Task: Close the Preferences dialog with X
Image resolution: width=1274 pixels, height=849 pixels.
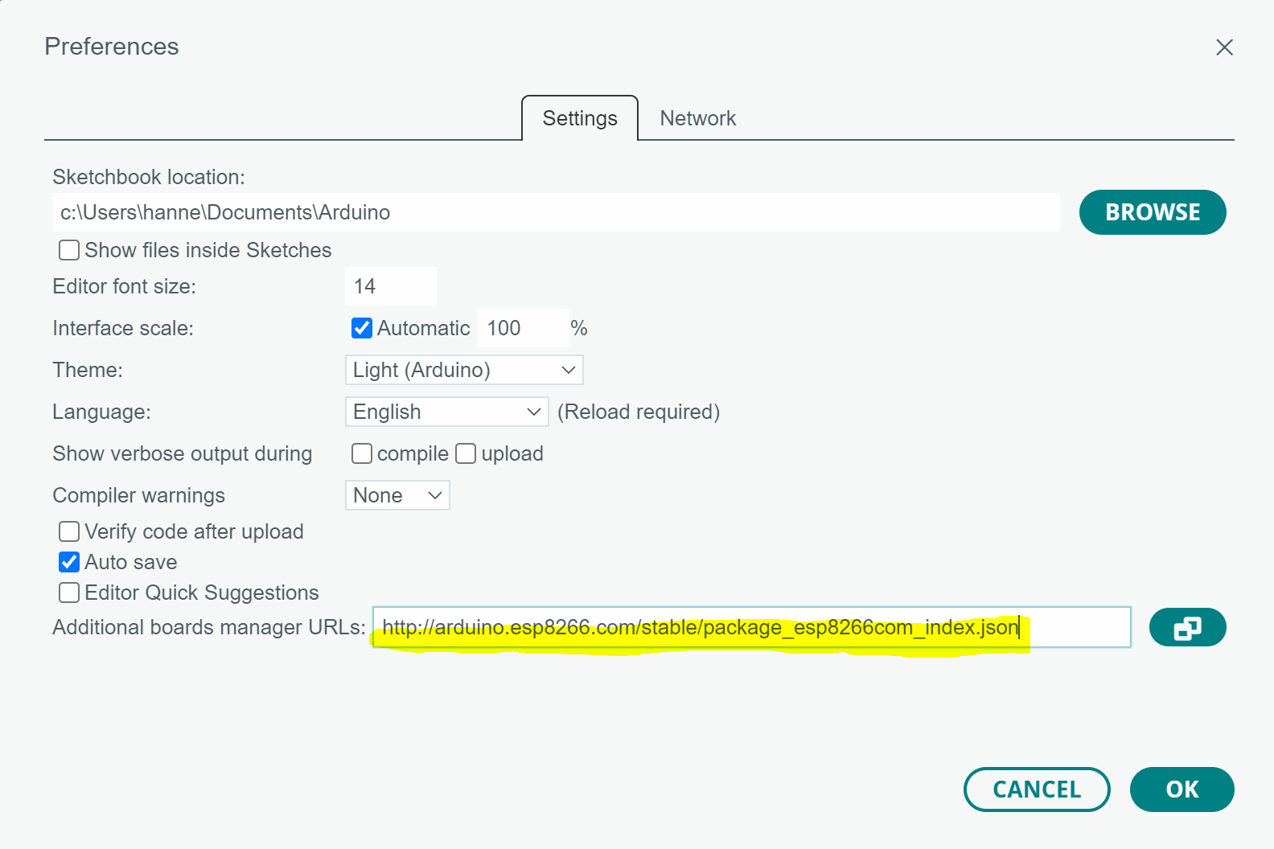Action: point(1224,47)
